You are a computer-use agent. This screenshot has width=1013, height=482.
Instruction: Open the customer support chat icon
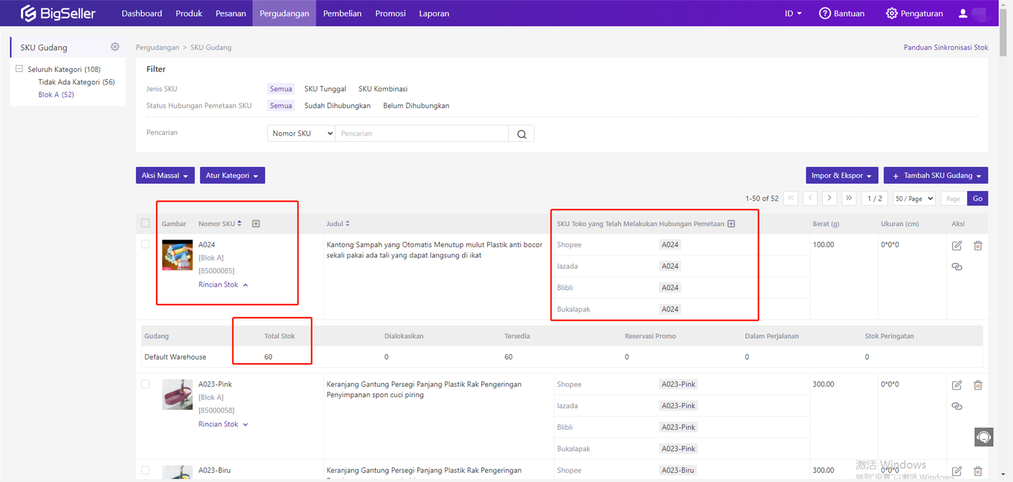point(983,437)
